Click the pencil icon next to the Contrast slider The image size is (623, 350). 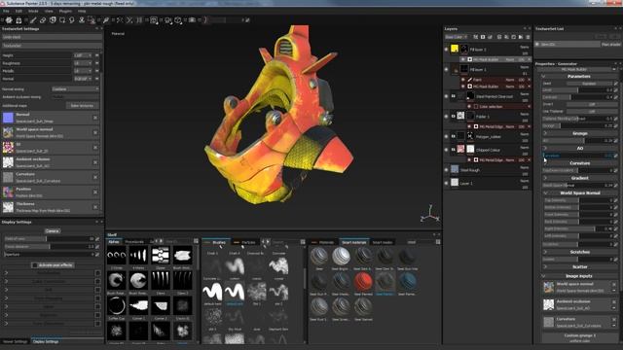(x=616, y=97)
